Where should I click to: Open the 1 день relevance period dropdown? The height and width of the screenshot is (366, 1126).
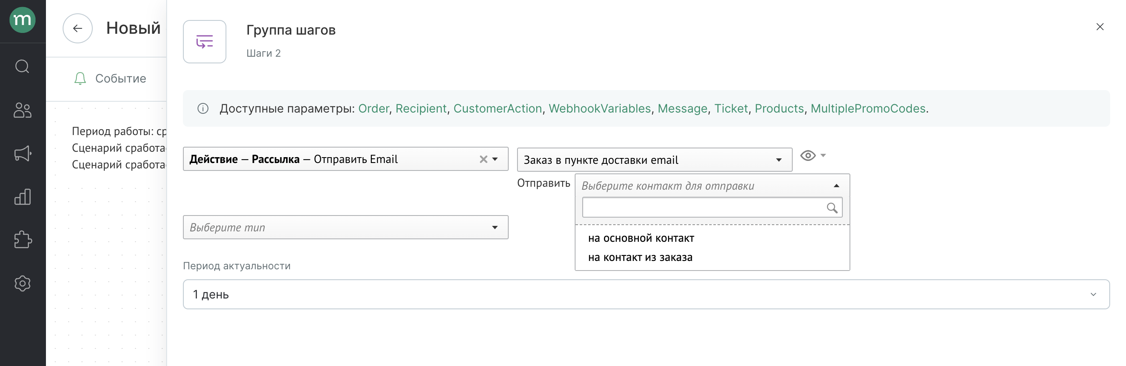pyautogui.click(x=646, y=294)
